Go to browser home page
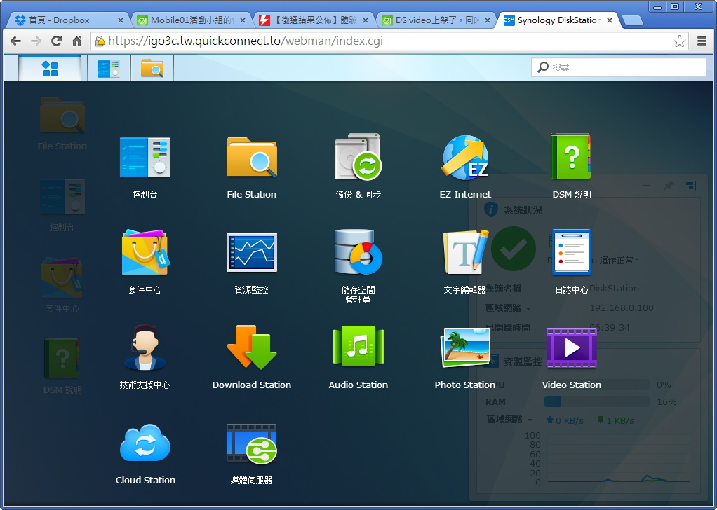The image size is (717, 510). 77,41
